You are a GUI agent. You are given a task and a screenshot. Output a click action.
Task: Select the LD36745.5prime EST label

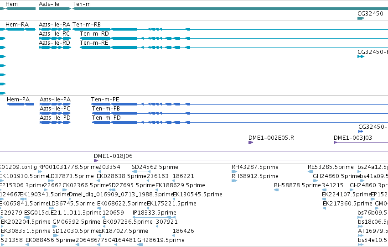[x=72, y=204]
